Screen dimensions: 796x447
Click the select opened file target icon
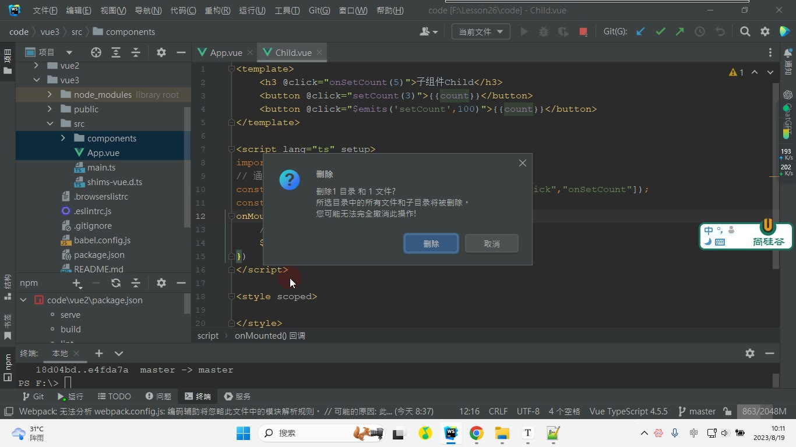[96, 52]
